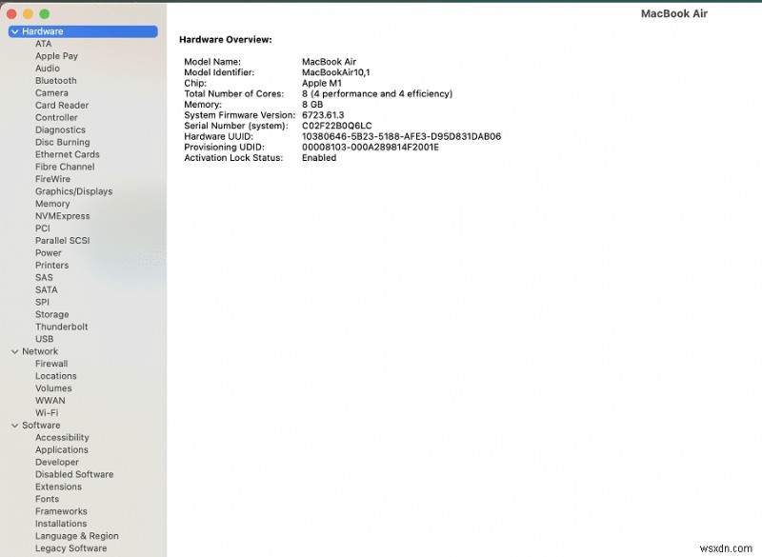The image size is (762, 557).
Task: View Bluetooth details in the sidebar
Action: click(x=55, y=81)
